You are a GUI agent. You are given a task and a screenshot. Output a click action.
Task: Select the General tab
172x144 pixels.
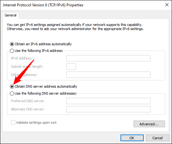tap(10, 15)
